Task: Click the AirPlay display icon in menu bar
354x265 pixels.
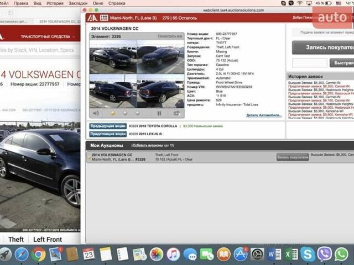Action: 309,3
